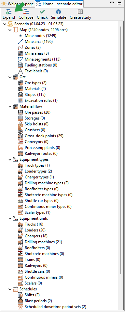
Task: Click the Ore passes icon
Action: [21, 112]
